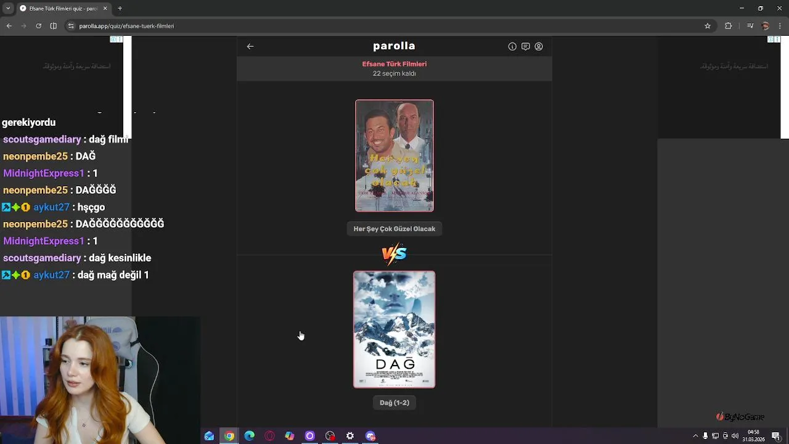Open the comments icon in parolla header
This screenshot has width=789, height=444.
(525, 46)
